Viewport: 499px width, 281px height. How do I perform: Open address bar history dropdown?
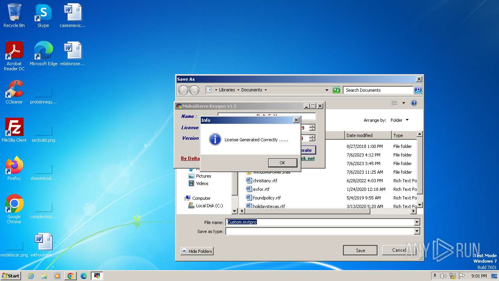[x=327, y=90]
